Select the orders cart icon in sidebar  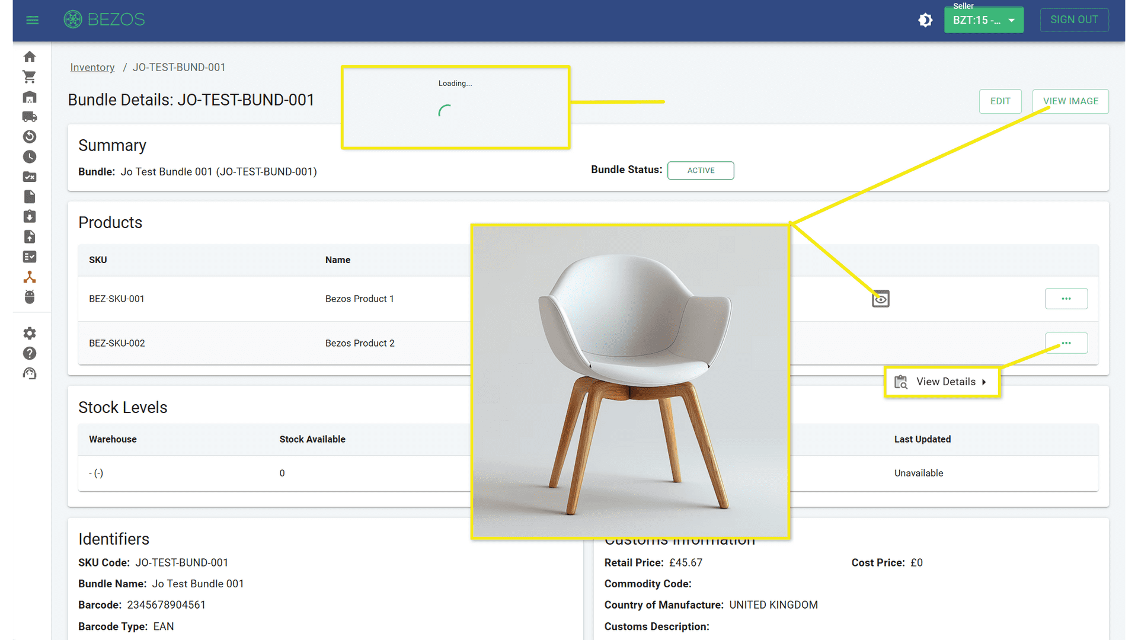click(30, 76)
